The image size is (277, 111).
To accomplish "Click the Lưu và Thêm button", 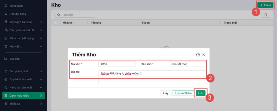I will pos(183,93).
